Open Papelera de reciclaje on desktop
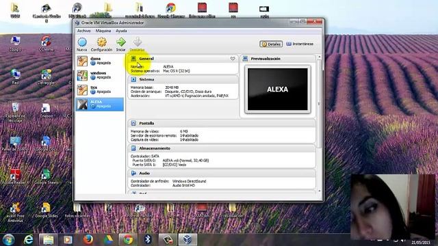 [15, 112]
